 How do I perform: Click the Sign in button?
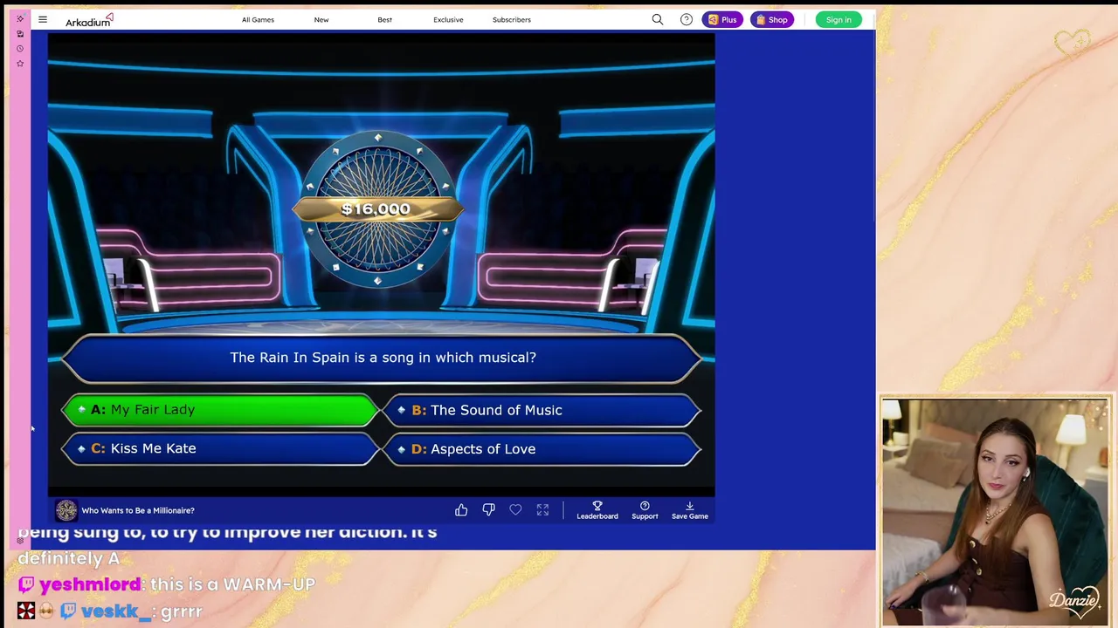click(838, 19)
